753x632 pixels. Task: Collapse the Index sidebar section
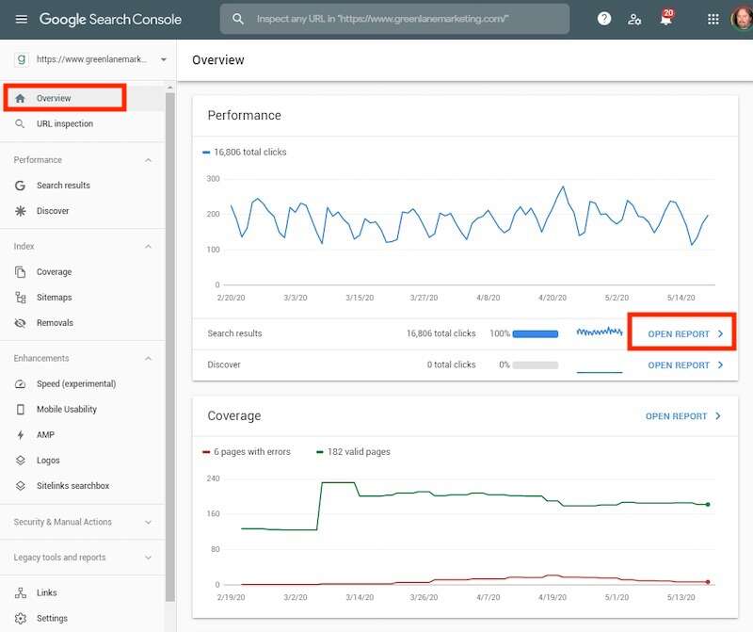pyautogui.click(x=149, y=247)
